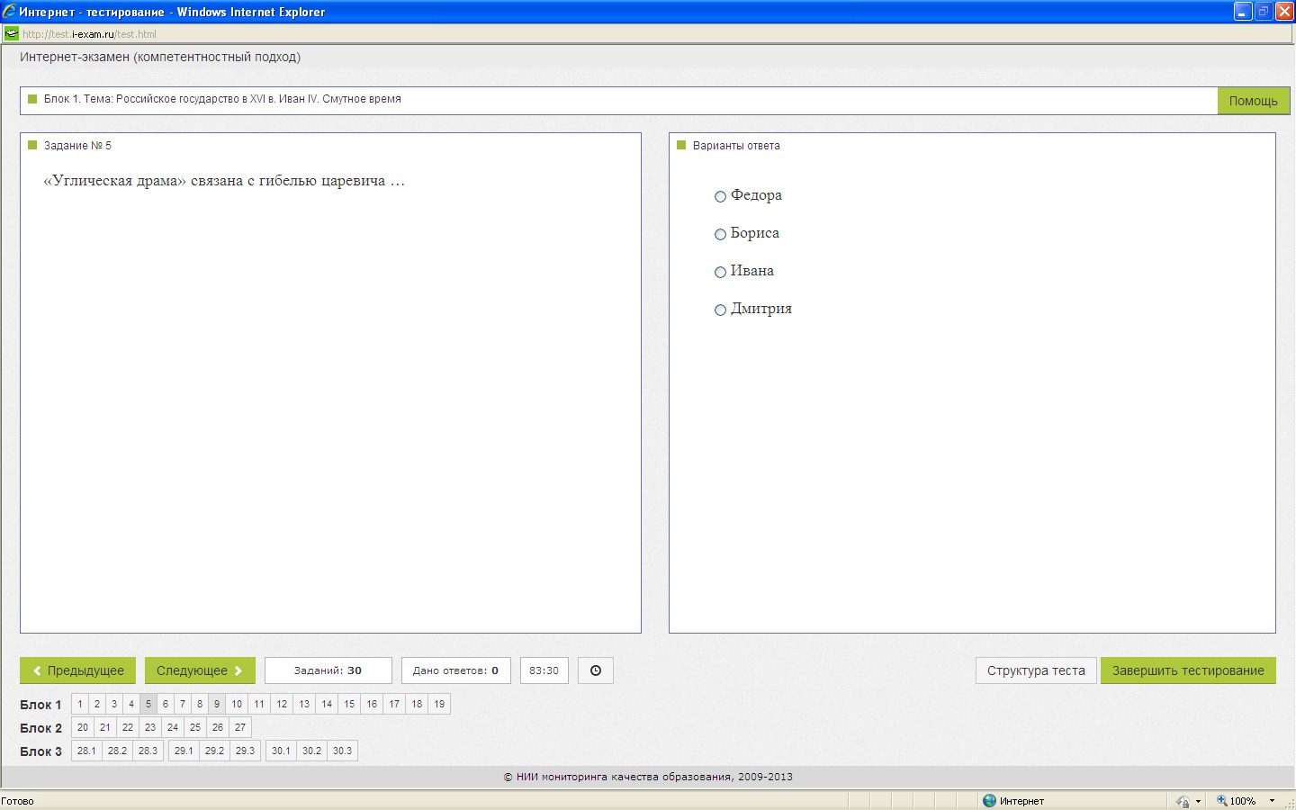Go to the next question with Следующее
The width and height of the screenshot is (1296, 810).
(200, 670)
